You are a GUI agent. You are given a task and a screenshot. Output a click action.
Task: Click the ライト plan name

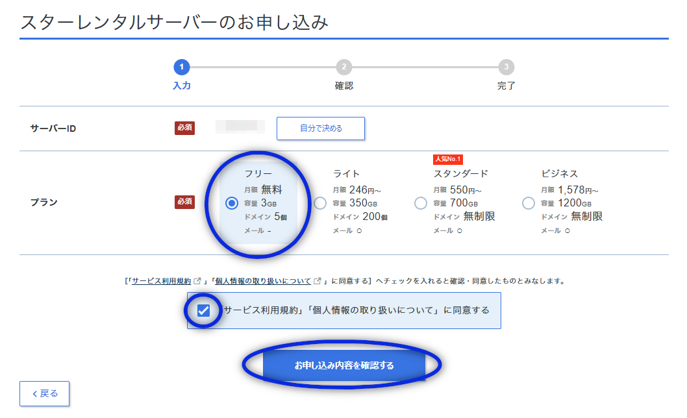[x=346, y=173]
